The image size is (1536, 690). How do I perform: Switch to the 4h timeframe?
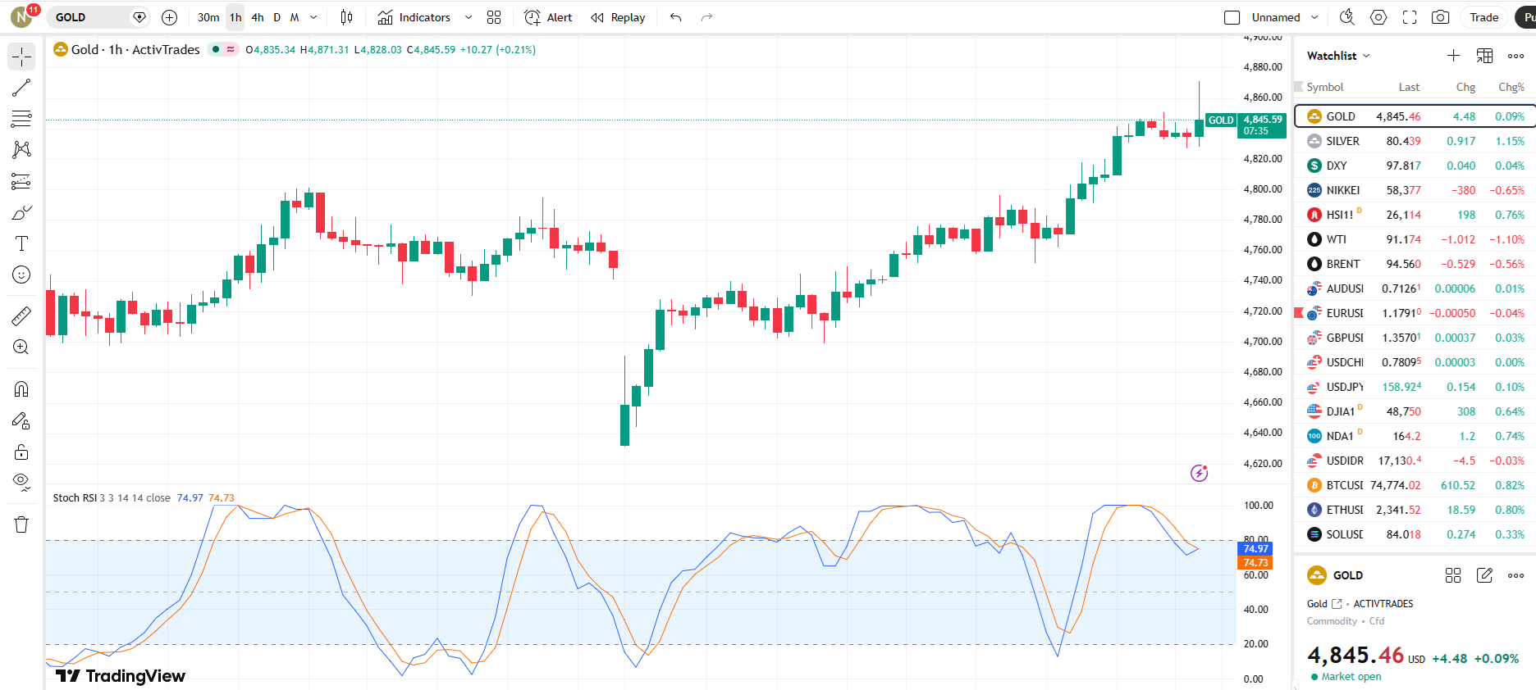point(258,17)
